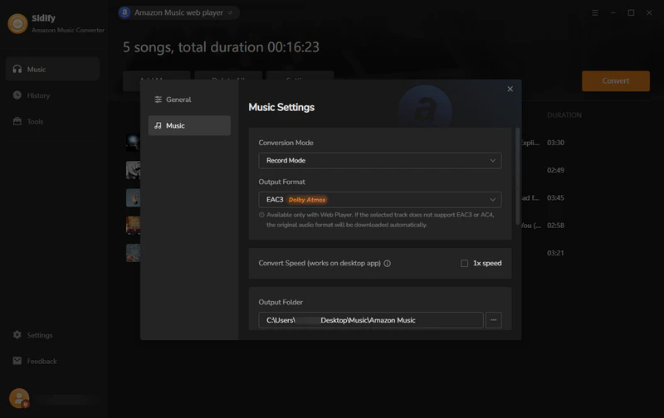This screenshot has height=418, width=664.
Task: Click the Dolby Atmos badge
Action: pyautogui.click(x=307, y=200)
